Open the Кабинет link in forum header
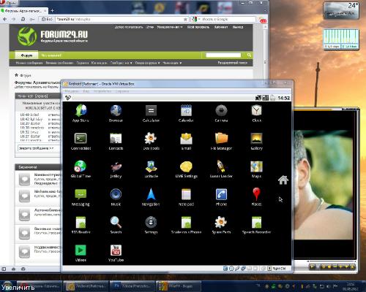Image resolution: width=366 pixels, height=292 pixels. click(221, 27)
